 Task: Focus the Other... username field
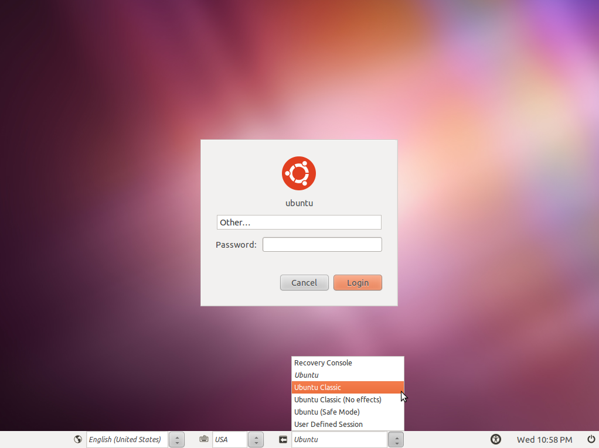pos(299,223)
